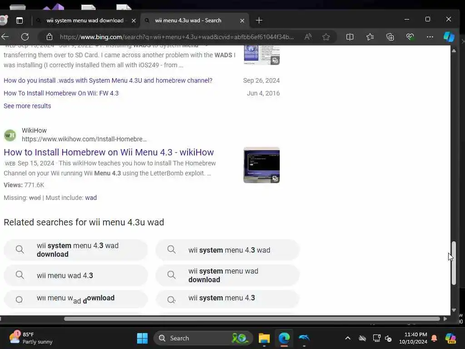Open notifications bell icon
The height and width of the screenshot is (349, 465).
click(x=434, y=338)
